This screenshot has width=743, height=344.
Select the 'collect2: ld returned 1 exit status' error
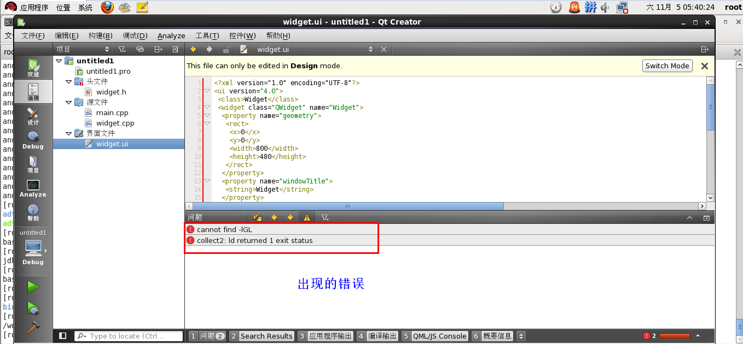tap(450, 240)
